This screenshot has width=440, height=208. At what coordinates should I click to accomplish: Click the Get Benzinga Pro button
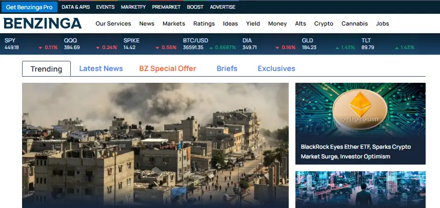click(29, 7)
